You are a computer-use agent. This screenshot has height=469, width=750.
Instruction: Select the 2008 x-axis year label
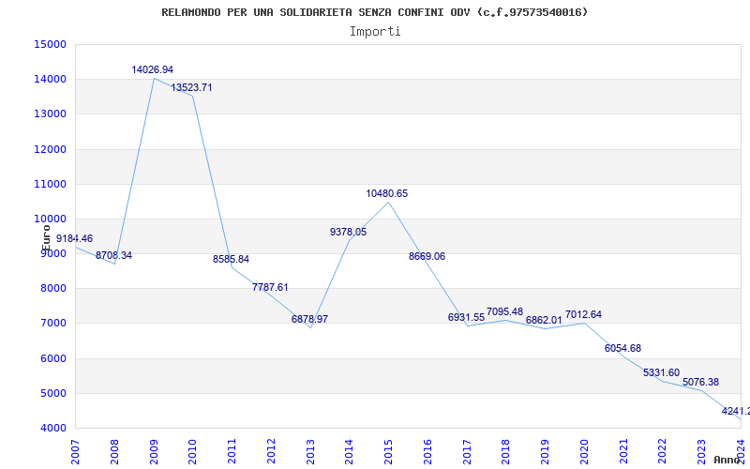click(114, 452)
